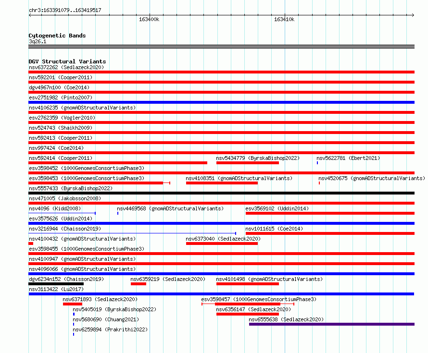The width and height of the screenshot is (428, 353).
Task: Click the tiny blue nsv5622781 marker
Action: [317, 163]
